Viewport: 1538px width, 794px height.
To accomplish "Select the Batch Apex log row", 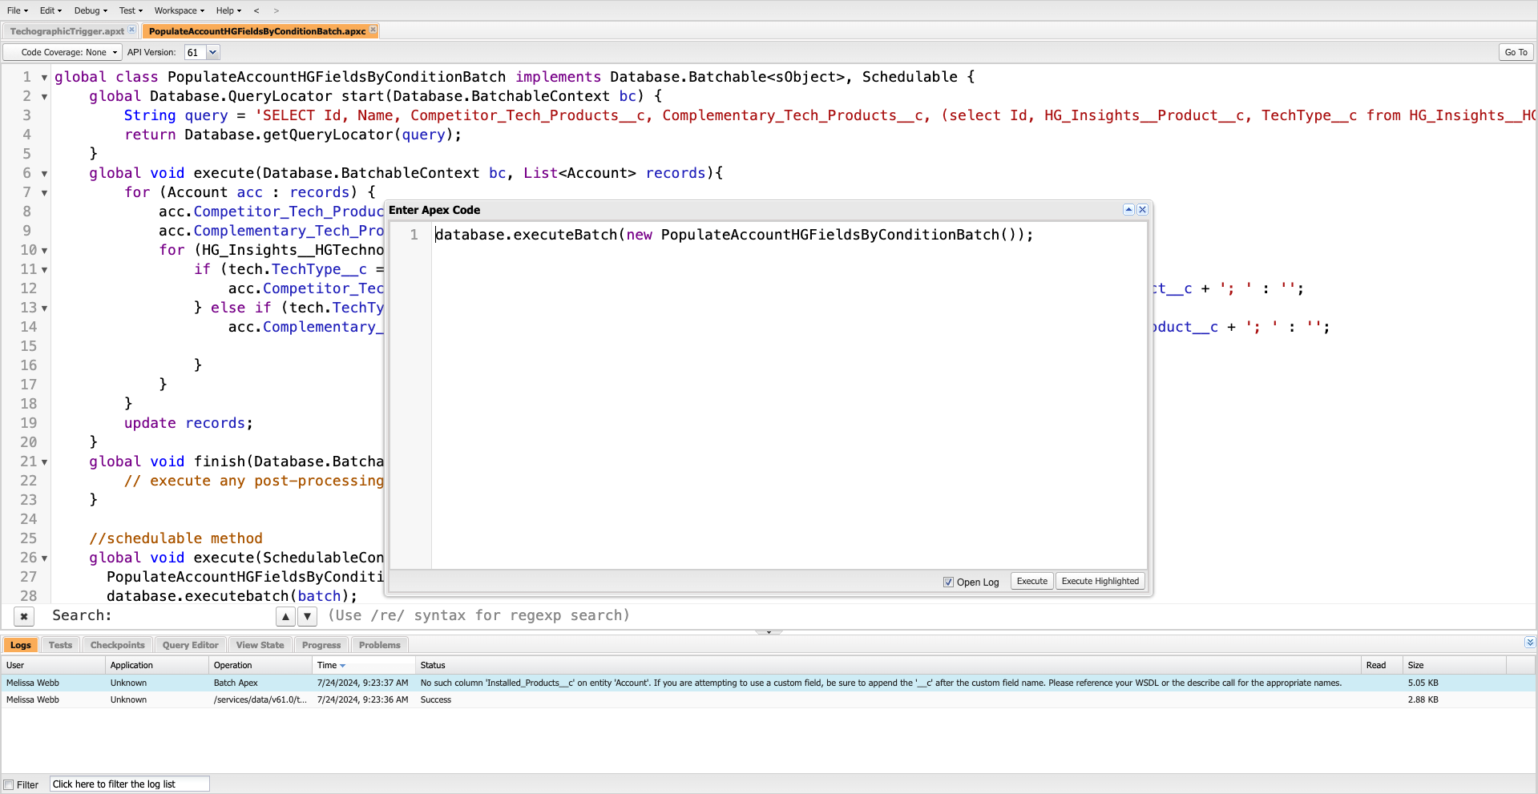I will [768, 683].
